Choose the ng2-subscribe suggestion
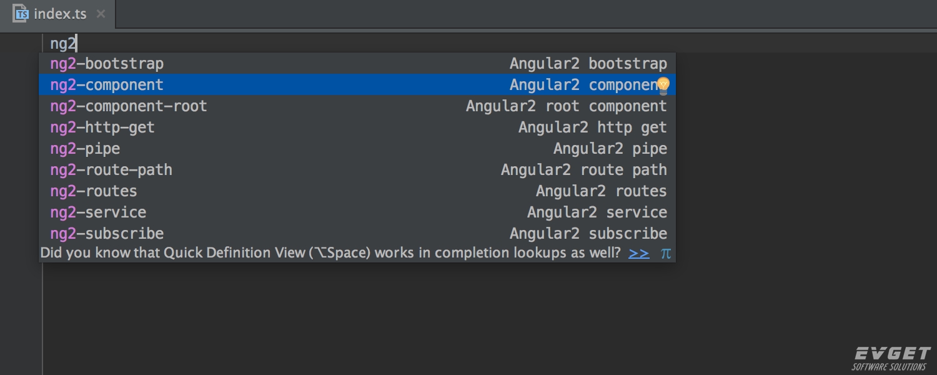The image size is (937, 375). (x=357, y=234)
